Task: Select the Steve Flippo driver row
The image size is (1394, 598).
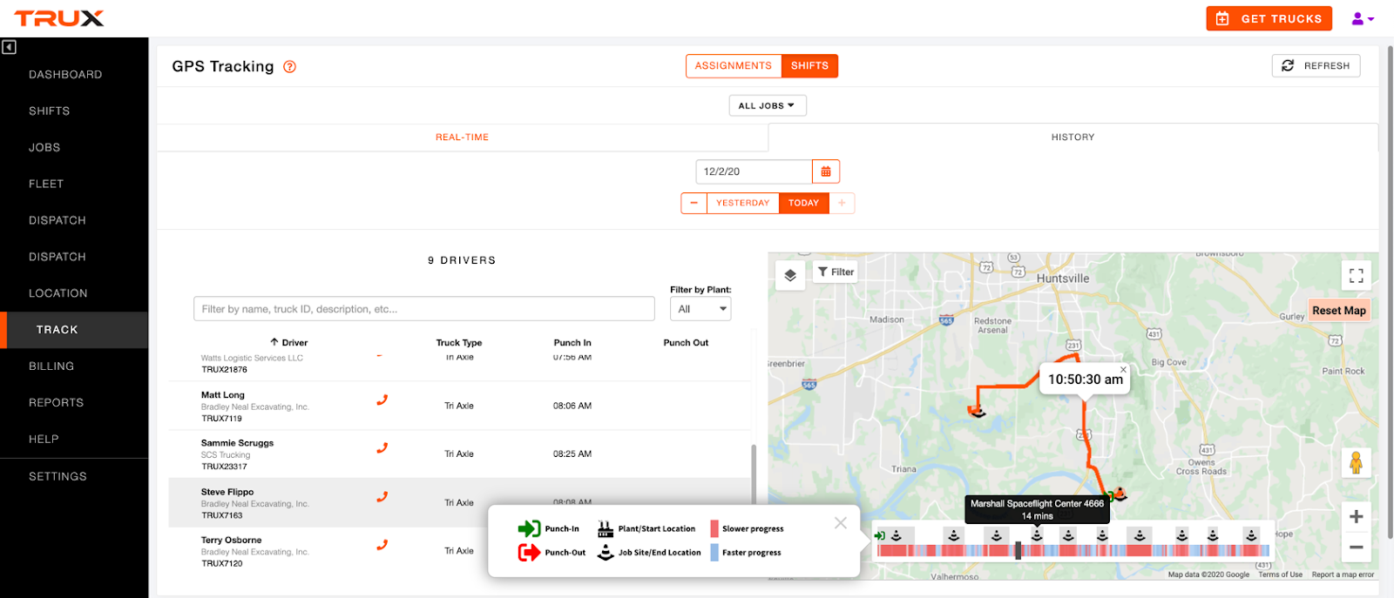Action: [459, 502]
